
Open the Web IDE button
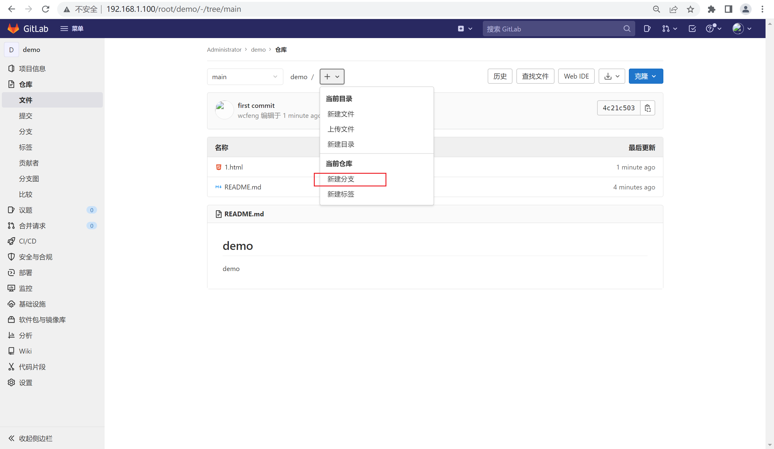coord(576,76)
